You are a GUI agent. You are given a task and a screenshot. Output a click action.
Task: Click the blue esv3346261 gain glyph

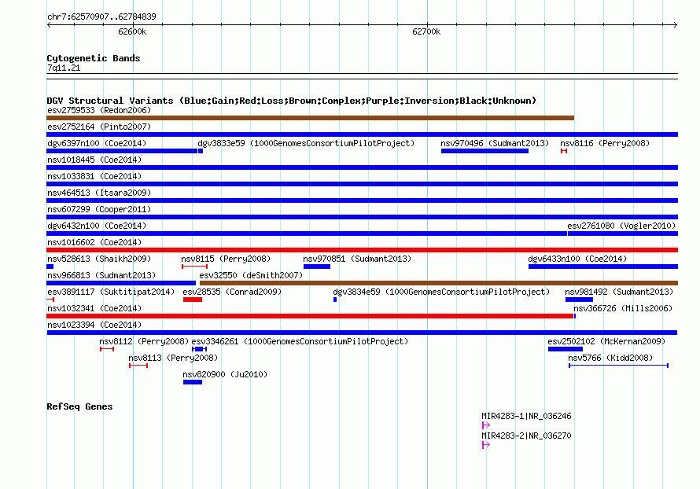tap(199, 349)
